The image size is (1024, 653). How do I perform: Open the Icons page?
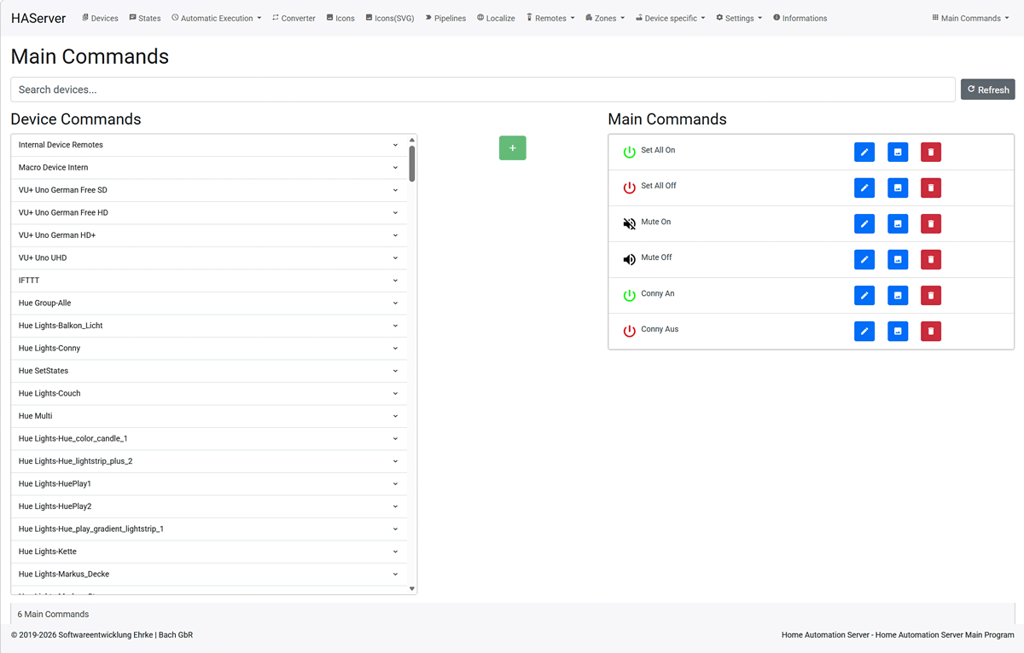point(340,18)
